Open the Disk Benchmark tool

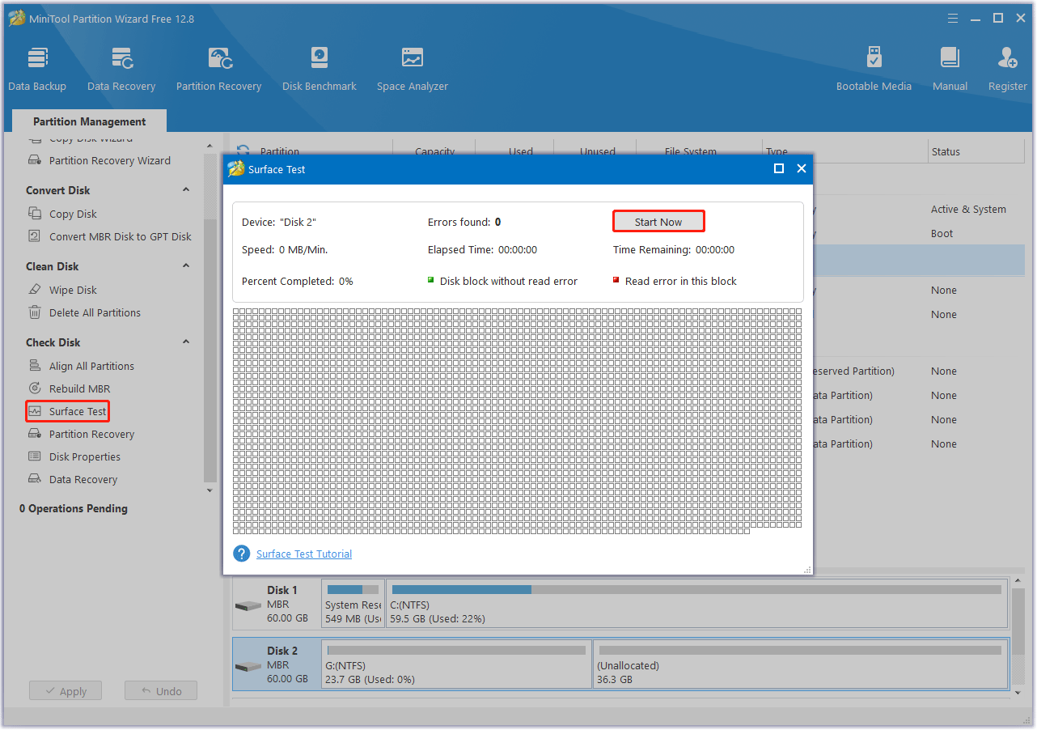[x=319, y=67]
